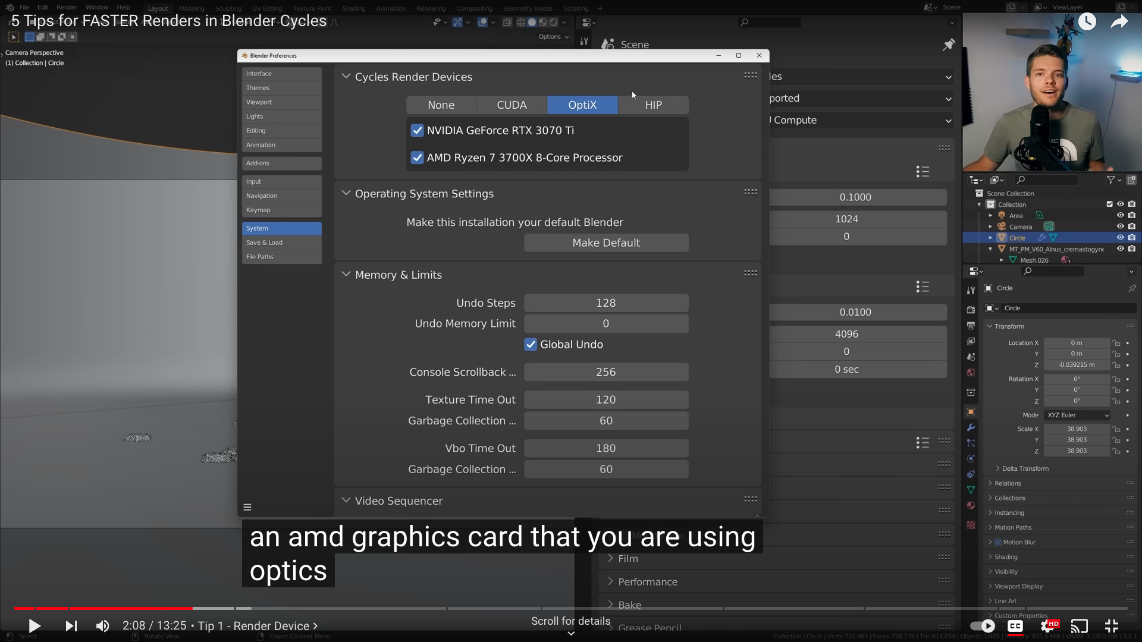This screenshot has height=642, width=1142.
Task: Uncheck NVIDIA GeForce RTX 3070 Ti device
Action: (x=417, y=131)
